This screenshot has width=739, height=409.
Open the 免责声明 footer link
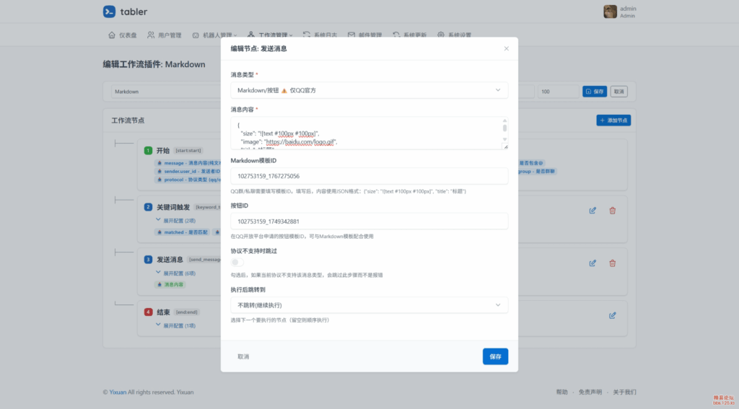[590, 392]
